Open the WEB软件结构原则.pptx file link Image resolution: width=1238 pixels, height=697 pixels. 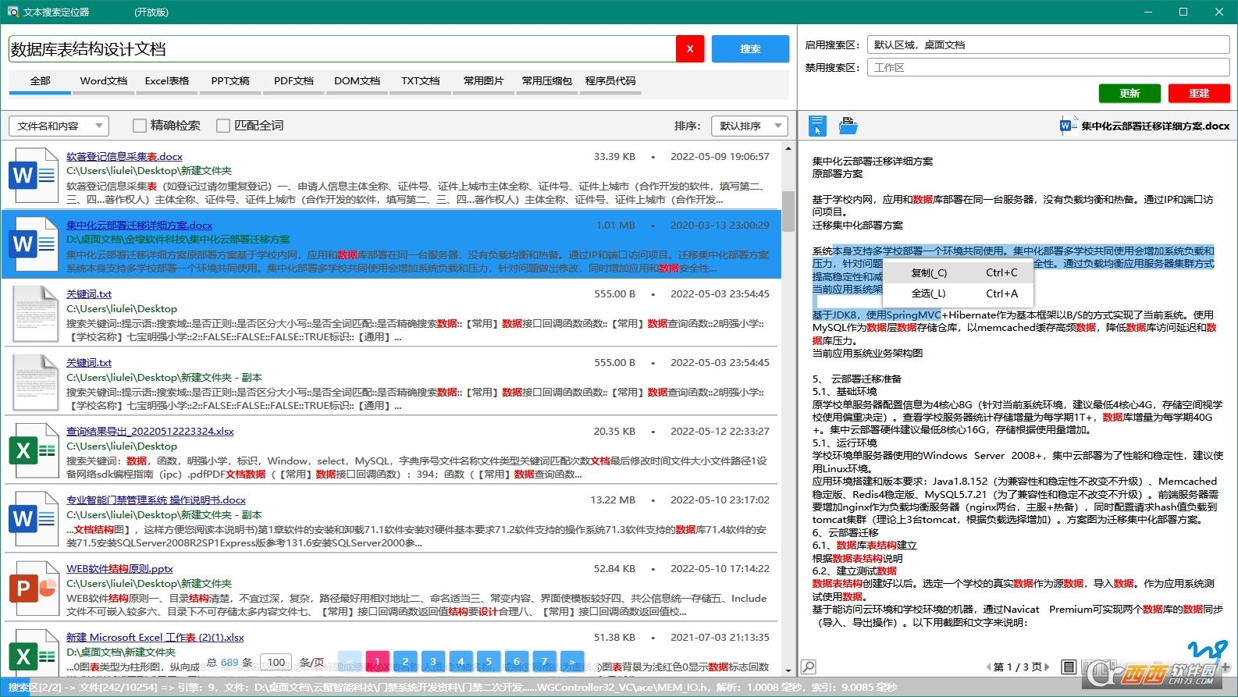point(119,568)
